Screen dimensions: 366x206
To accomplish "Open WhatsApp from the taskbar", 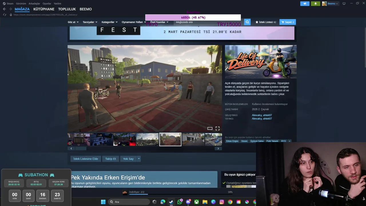I will (x=180, y=202).
